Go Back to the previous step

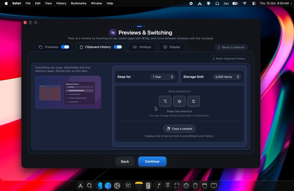(125, 161)
